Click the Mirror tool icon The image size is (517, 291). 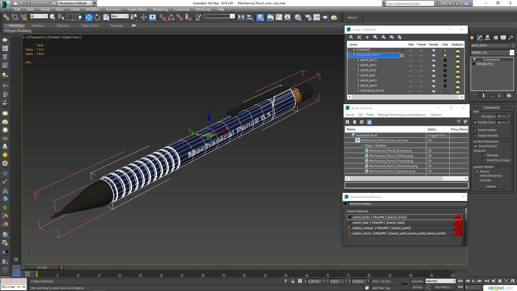coord(241,17)
